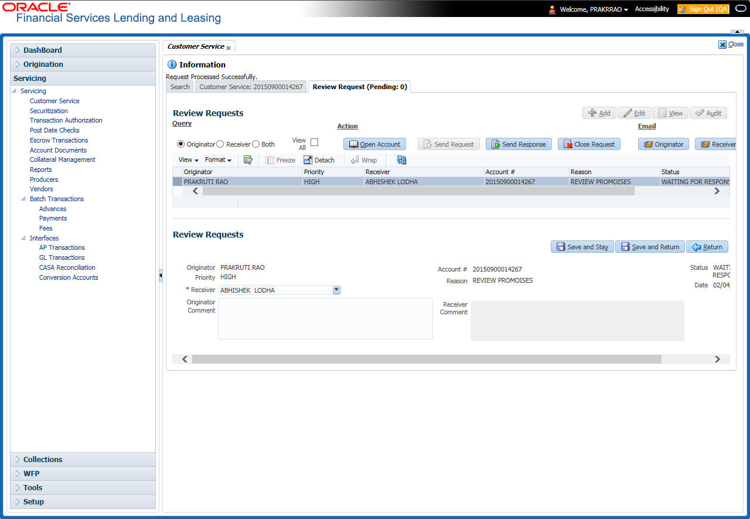
Task: Expand the Collections section
Action: click(x=83, y=460)
